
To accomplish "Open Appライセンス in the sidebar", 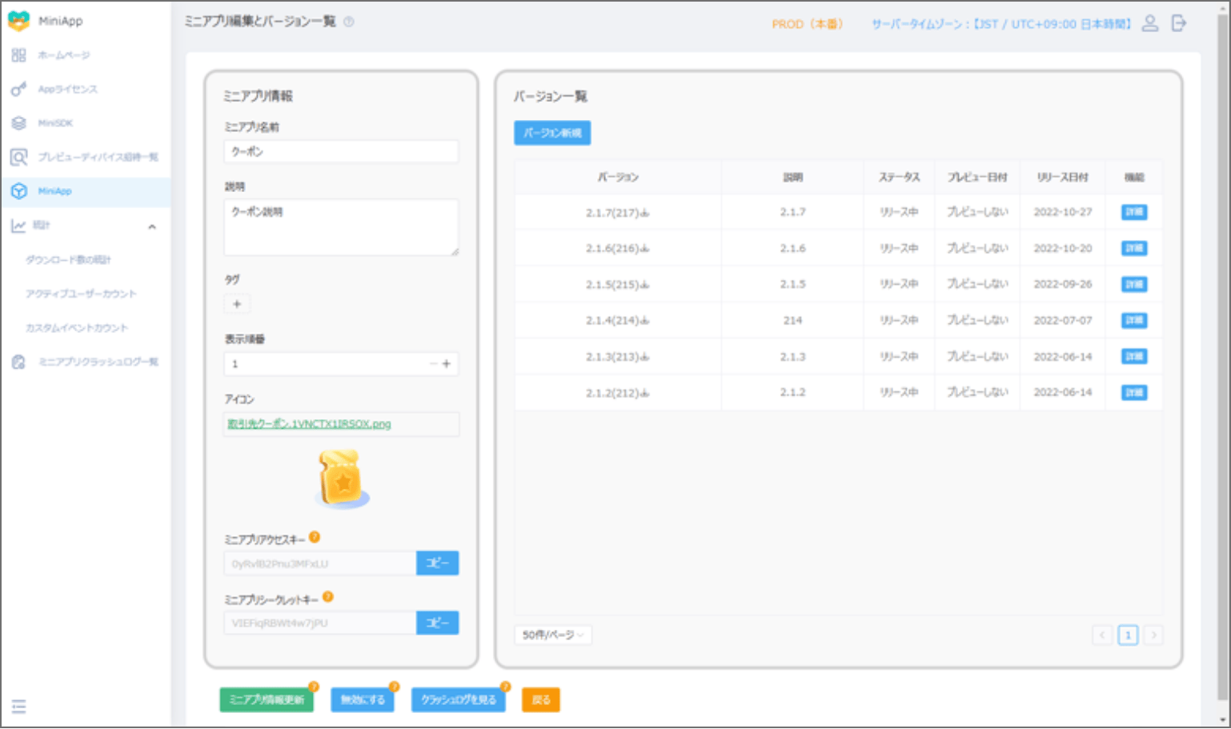I will click(x=67, y=89).
